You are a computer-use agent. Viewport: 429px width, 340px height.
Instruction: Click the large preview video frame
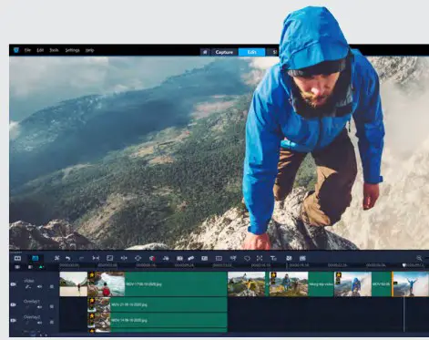click(219, 153)
